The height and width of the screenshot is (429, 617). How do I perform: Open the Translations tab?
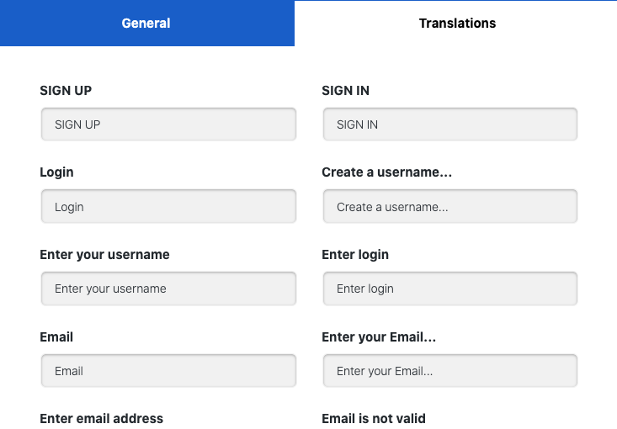(x=457, y=24)
